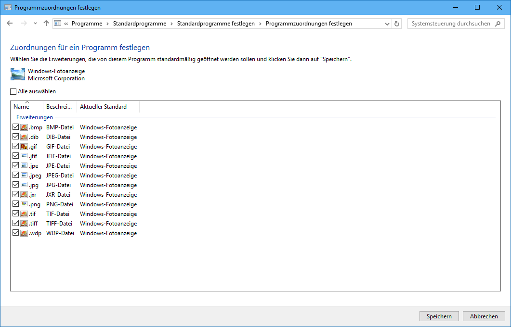511x327 pixels.
Task: Uncheck the .jpeg extension checkbox
Action: pos(15,175)
